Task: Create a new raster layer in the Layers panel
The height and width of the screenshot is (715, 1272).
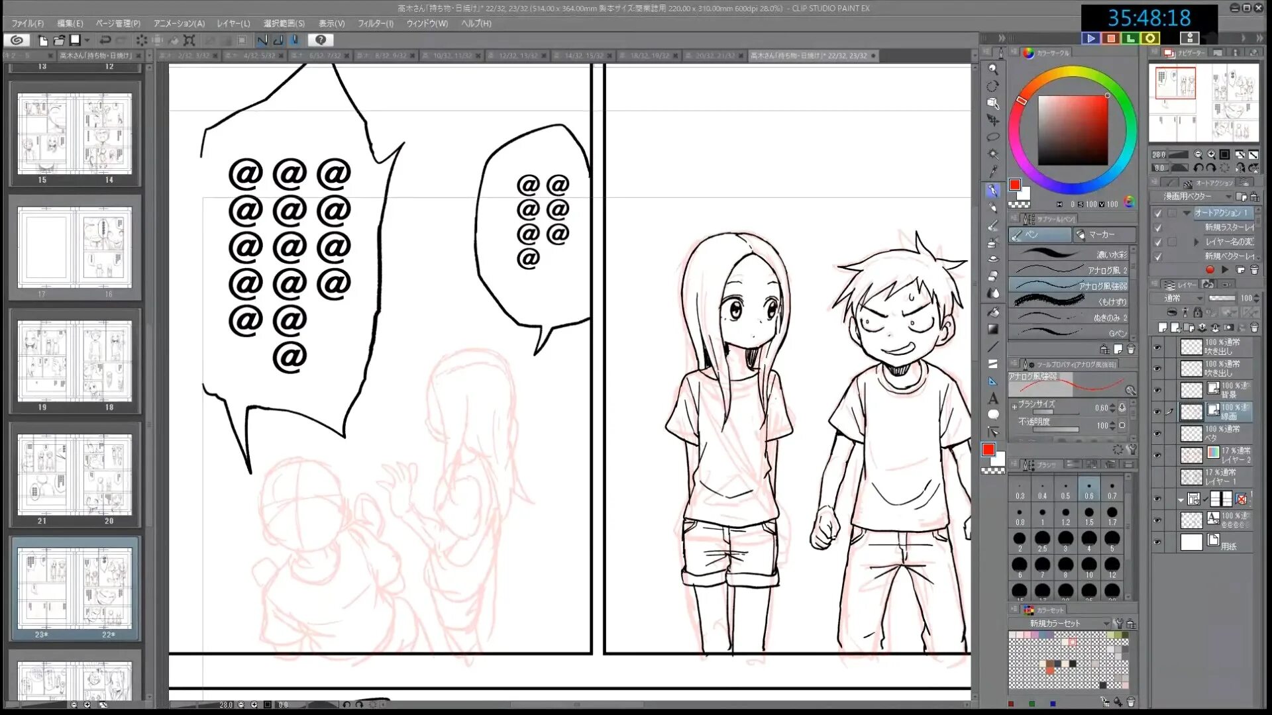Action: click(1164, 327)
